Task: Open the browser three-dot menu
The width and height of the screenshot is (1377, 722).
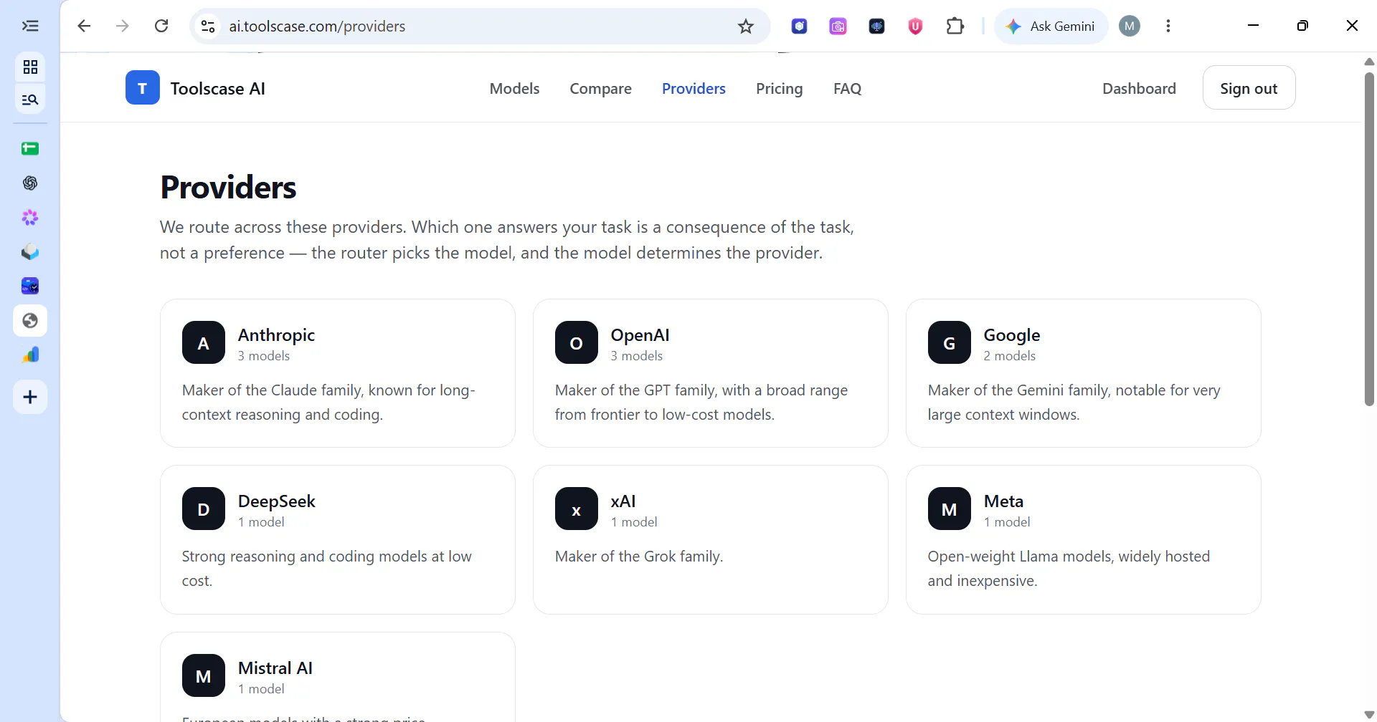Action: coord(1168,27)
